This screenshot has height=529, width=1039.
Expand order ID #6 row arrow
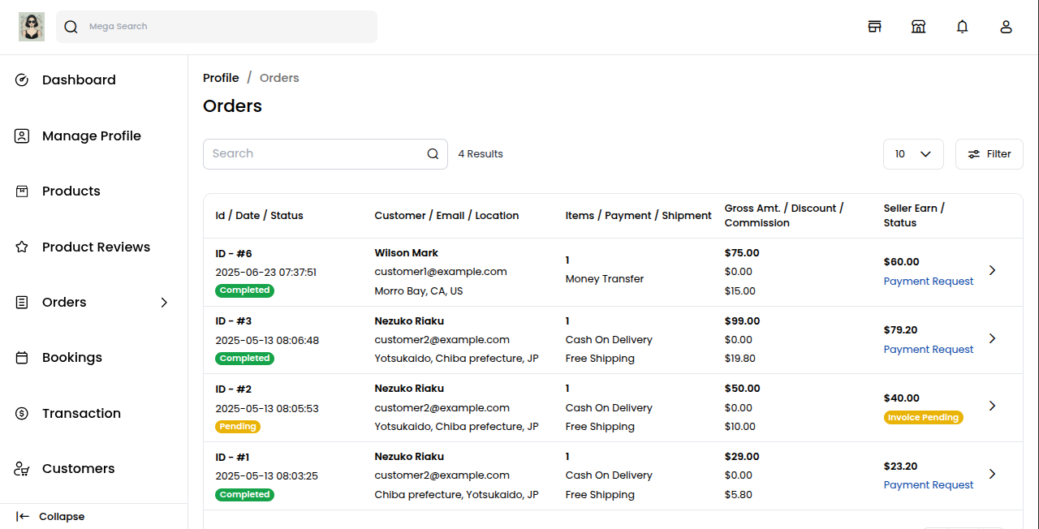[992, 270]
